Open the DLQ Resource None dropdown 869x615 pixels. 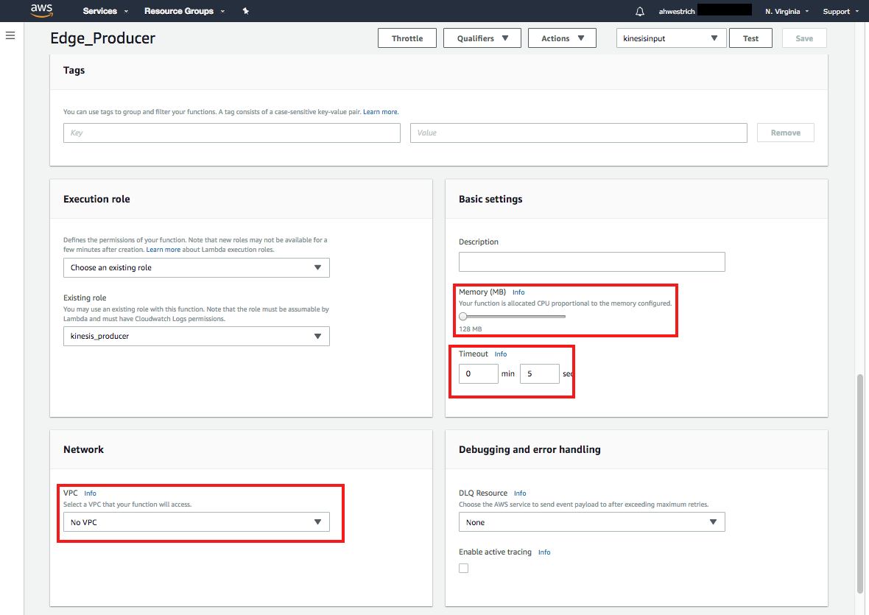click(x=592, y=522)
